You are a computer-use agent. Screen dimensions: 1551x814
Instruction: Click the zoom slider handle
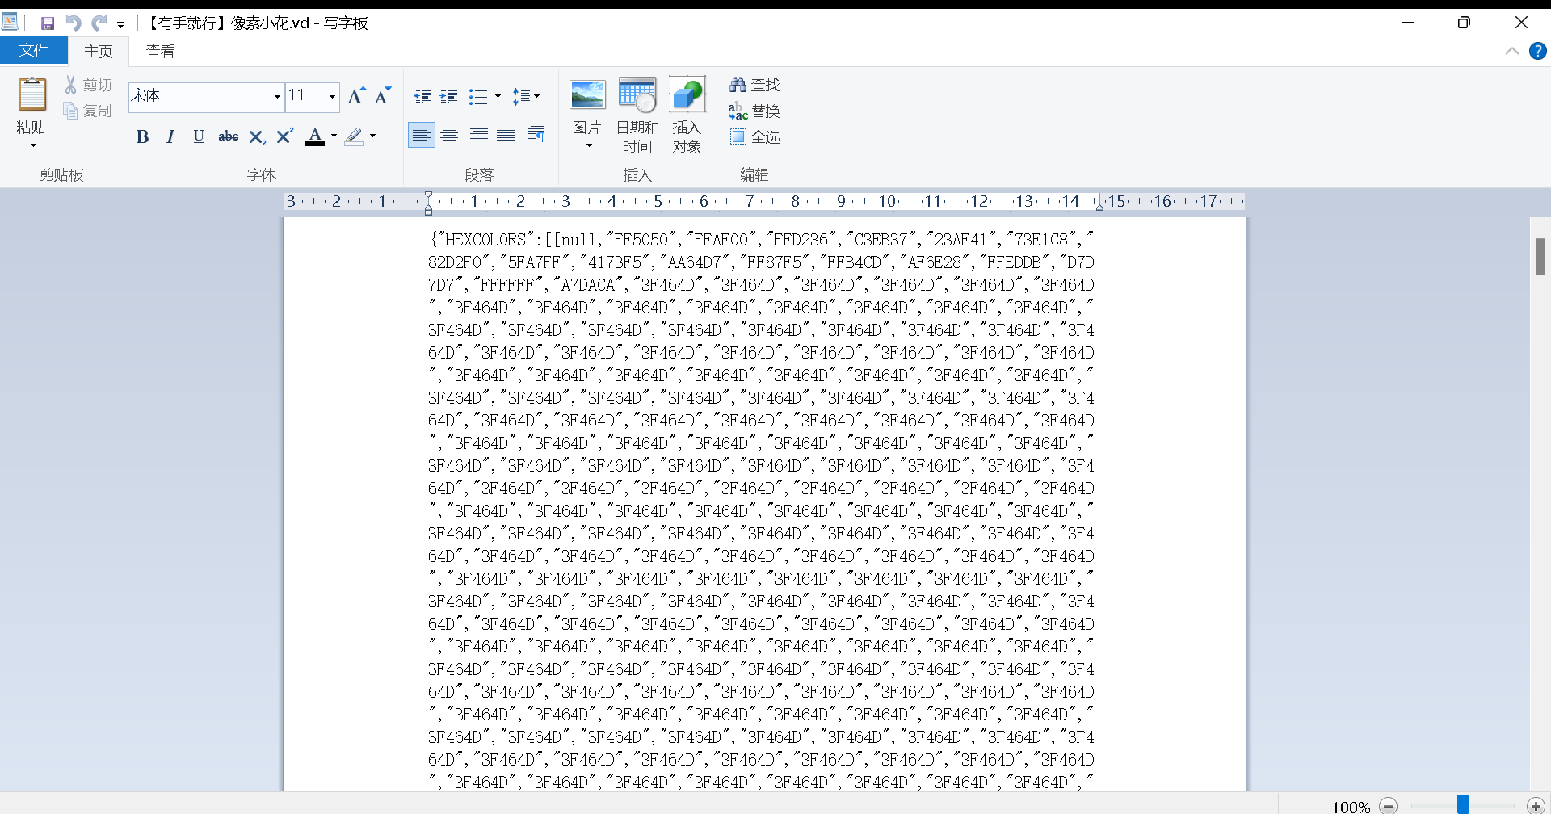pos(1463,804)
